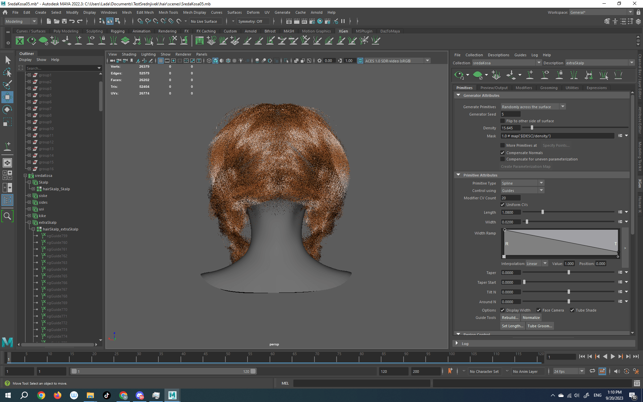Click the clear preview green blob icon in XGen panel
This screenshot has height=402, width=643.
[x=478, y=75]
